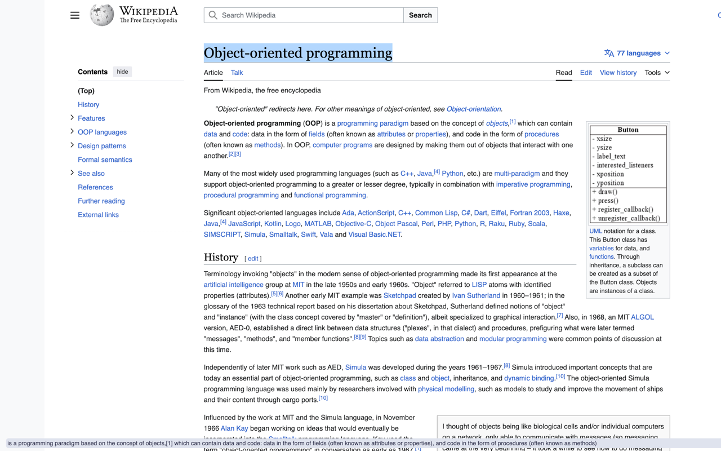
Task: Go to References in contents
Action: point(95,187)
